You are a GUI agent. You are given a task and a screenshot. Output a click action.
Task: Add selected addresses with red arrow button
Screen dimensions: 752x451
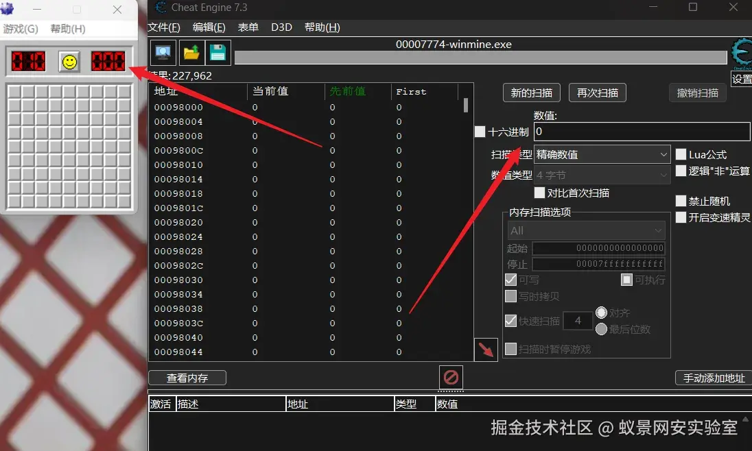[486, 350]
